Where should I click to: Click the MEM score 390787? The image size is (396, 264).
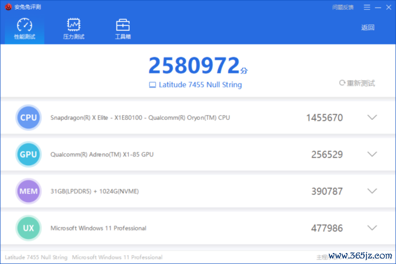point(327,191)
